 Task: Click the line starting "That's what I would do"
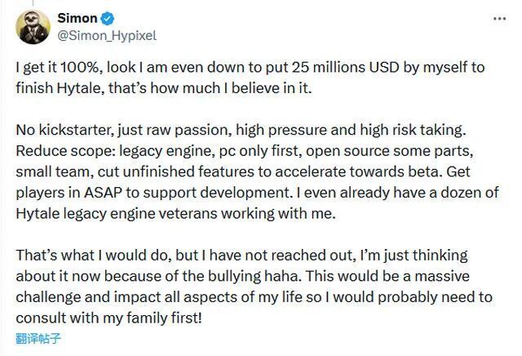(x=241, y=256)
